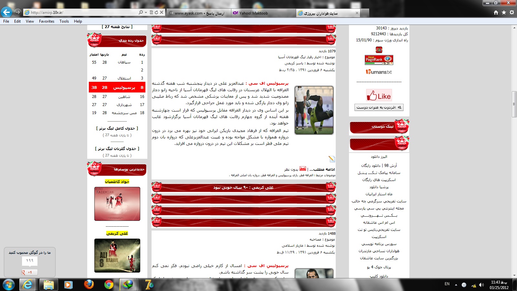This screenshot has height=291, width=517.
Task: Open the goalkeeper article photo
Action: [x=314, y=110]
